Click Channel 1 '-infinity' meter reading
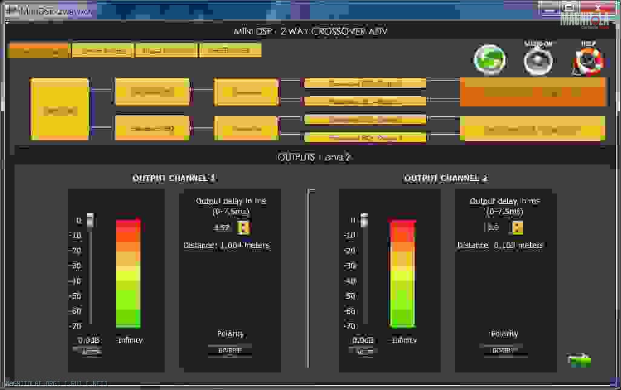 click(130, 340)
